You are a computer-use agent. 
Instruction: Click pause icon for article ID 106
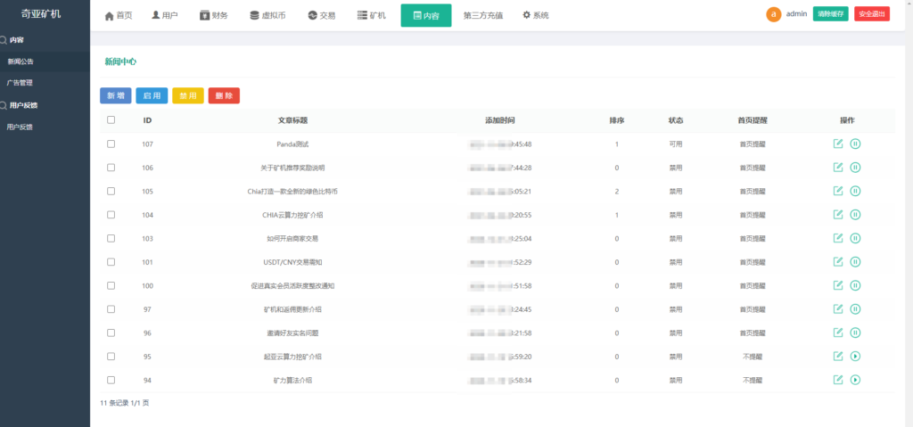[855, 168]
